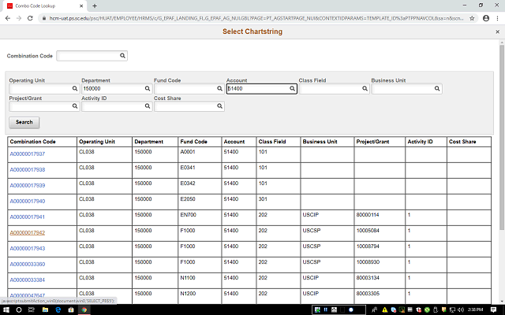The width and height of the screenshot is (505, 315).
Task: Open a new browser tab
Action: coord(95,6)
